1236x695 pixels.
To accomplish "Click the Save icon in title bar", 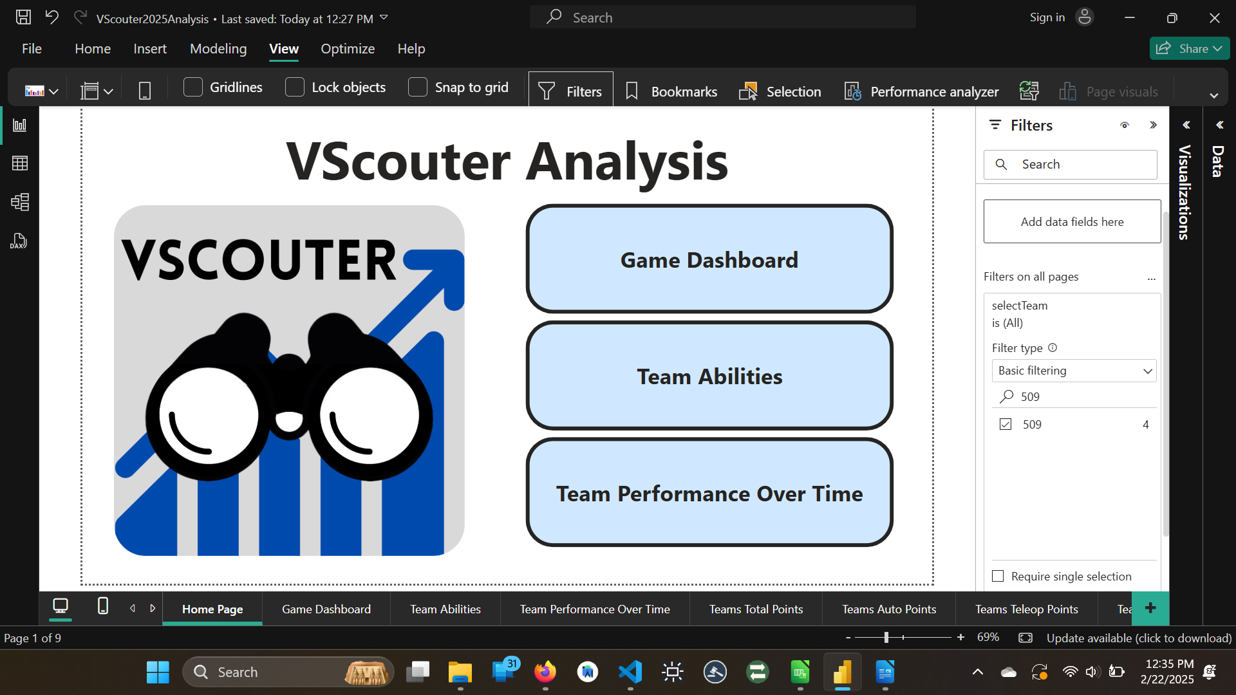I will 23,17.
